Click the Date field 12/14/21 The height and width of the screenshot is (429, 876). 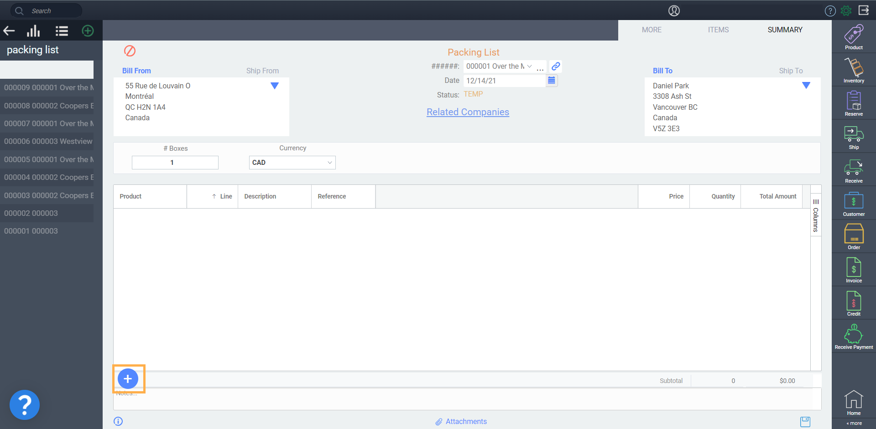[x=505, y=81]
